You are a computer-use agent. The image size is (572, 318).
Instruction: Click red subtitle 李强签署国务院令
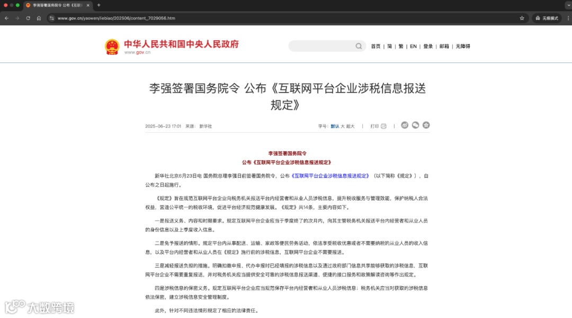pos(288,153)
